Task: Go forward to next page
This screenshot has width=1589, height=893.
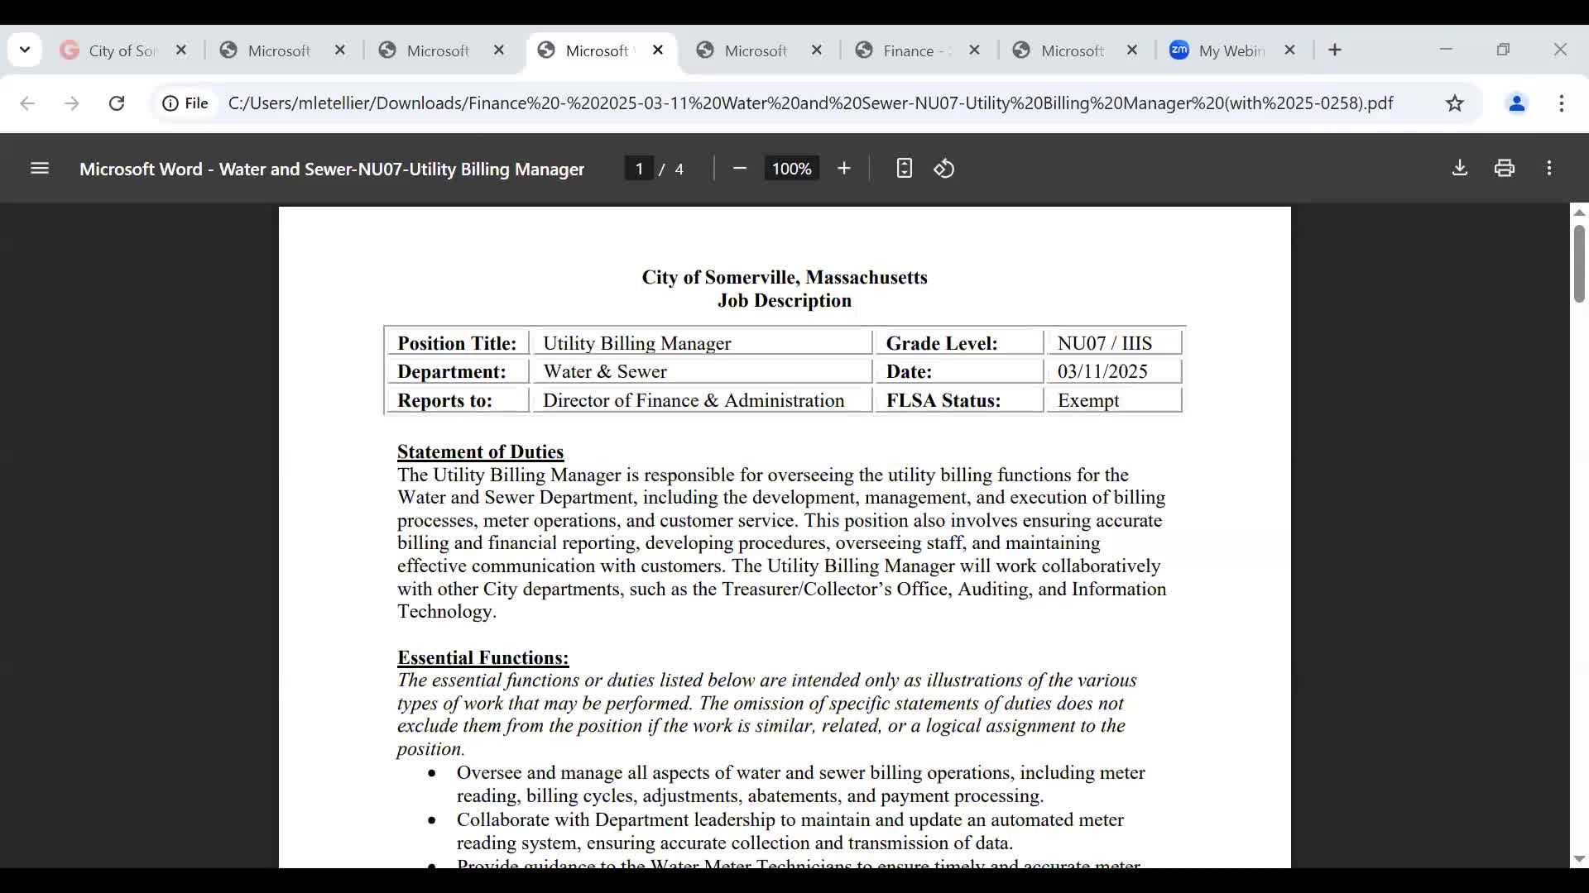Action: pyautogui.click(x=72, y=103)
